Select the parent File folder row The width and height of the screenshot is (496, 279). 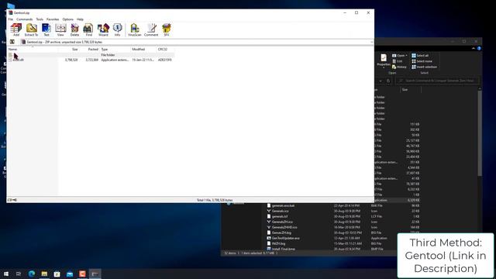pyautogui.click(x=91, y=55)
